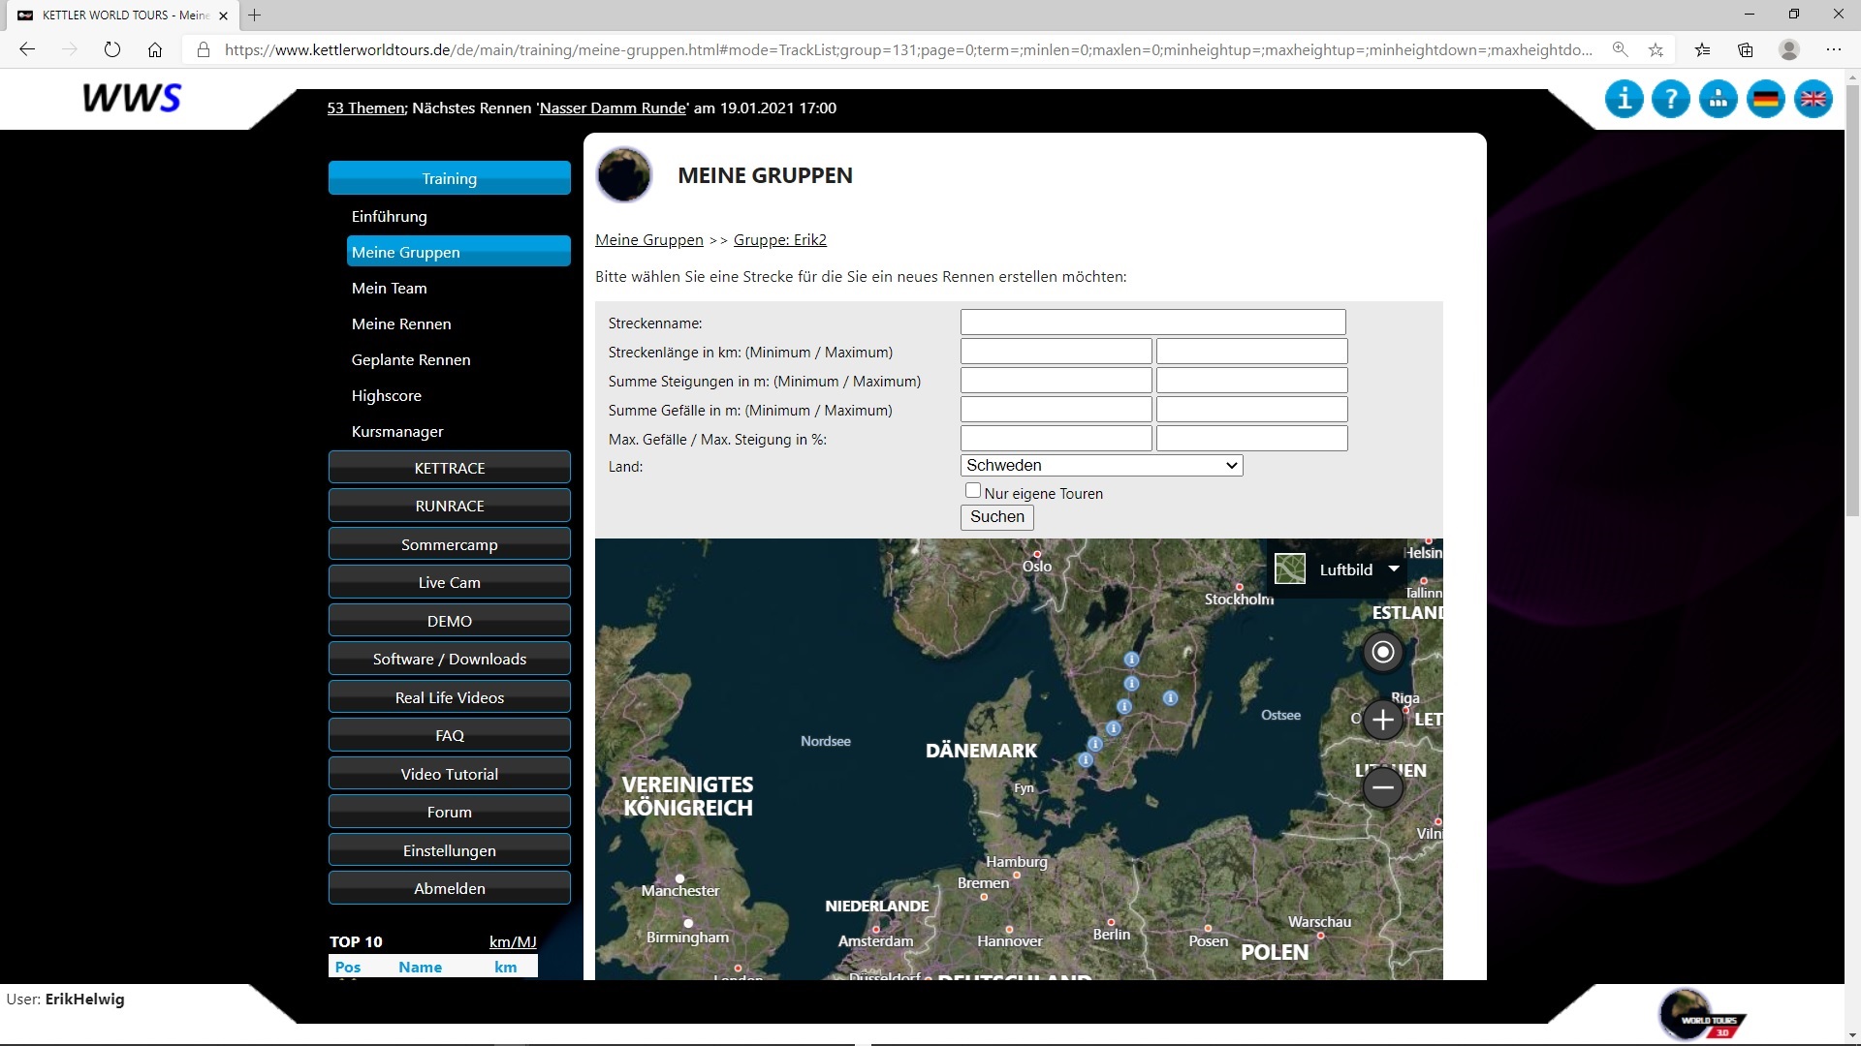Open the blue info circle icon
The image size is (1861, 1046).
tap(1624, 99)
